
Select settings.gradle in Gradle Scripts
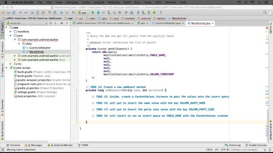click(x=35, y=92)
